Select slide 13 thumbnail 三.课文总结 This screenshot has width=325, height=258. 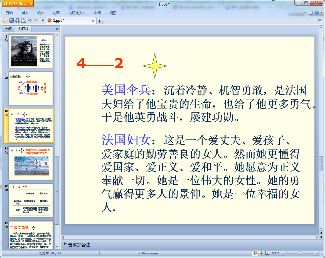(x=31, y=235)
